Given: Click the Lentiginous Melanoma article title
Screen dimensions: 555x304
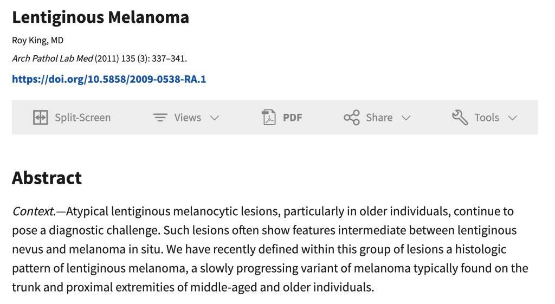Looking at the screenshot, I should (100, 17).
